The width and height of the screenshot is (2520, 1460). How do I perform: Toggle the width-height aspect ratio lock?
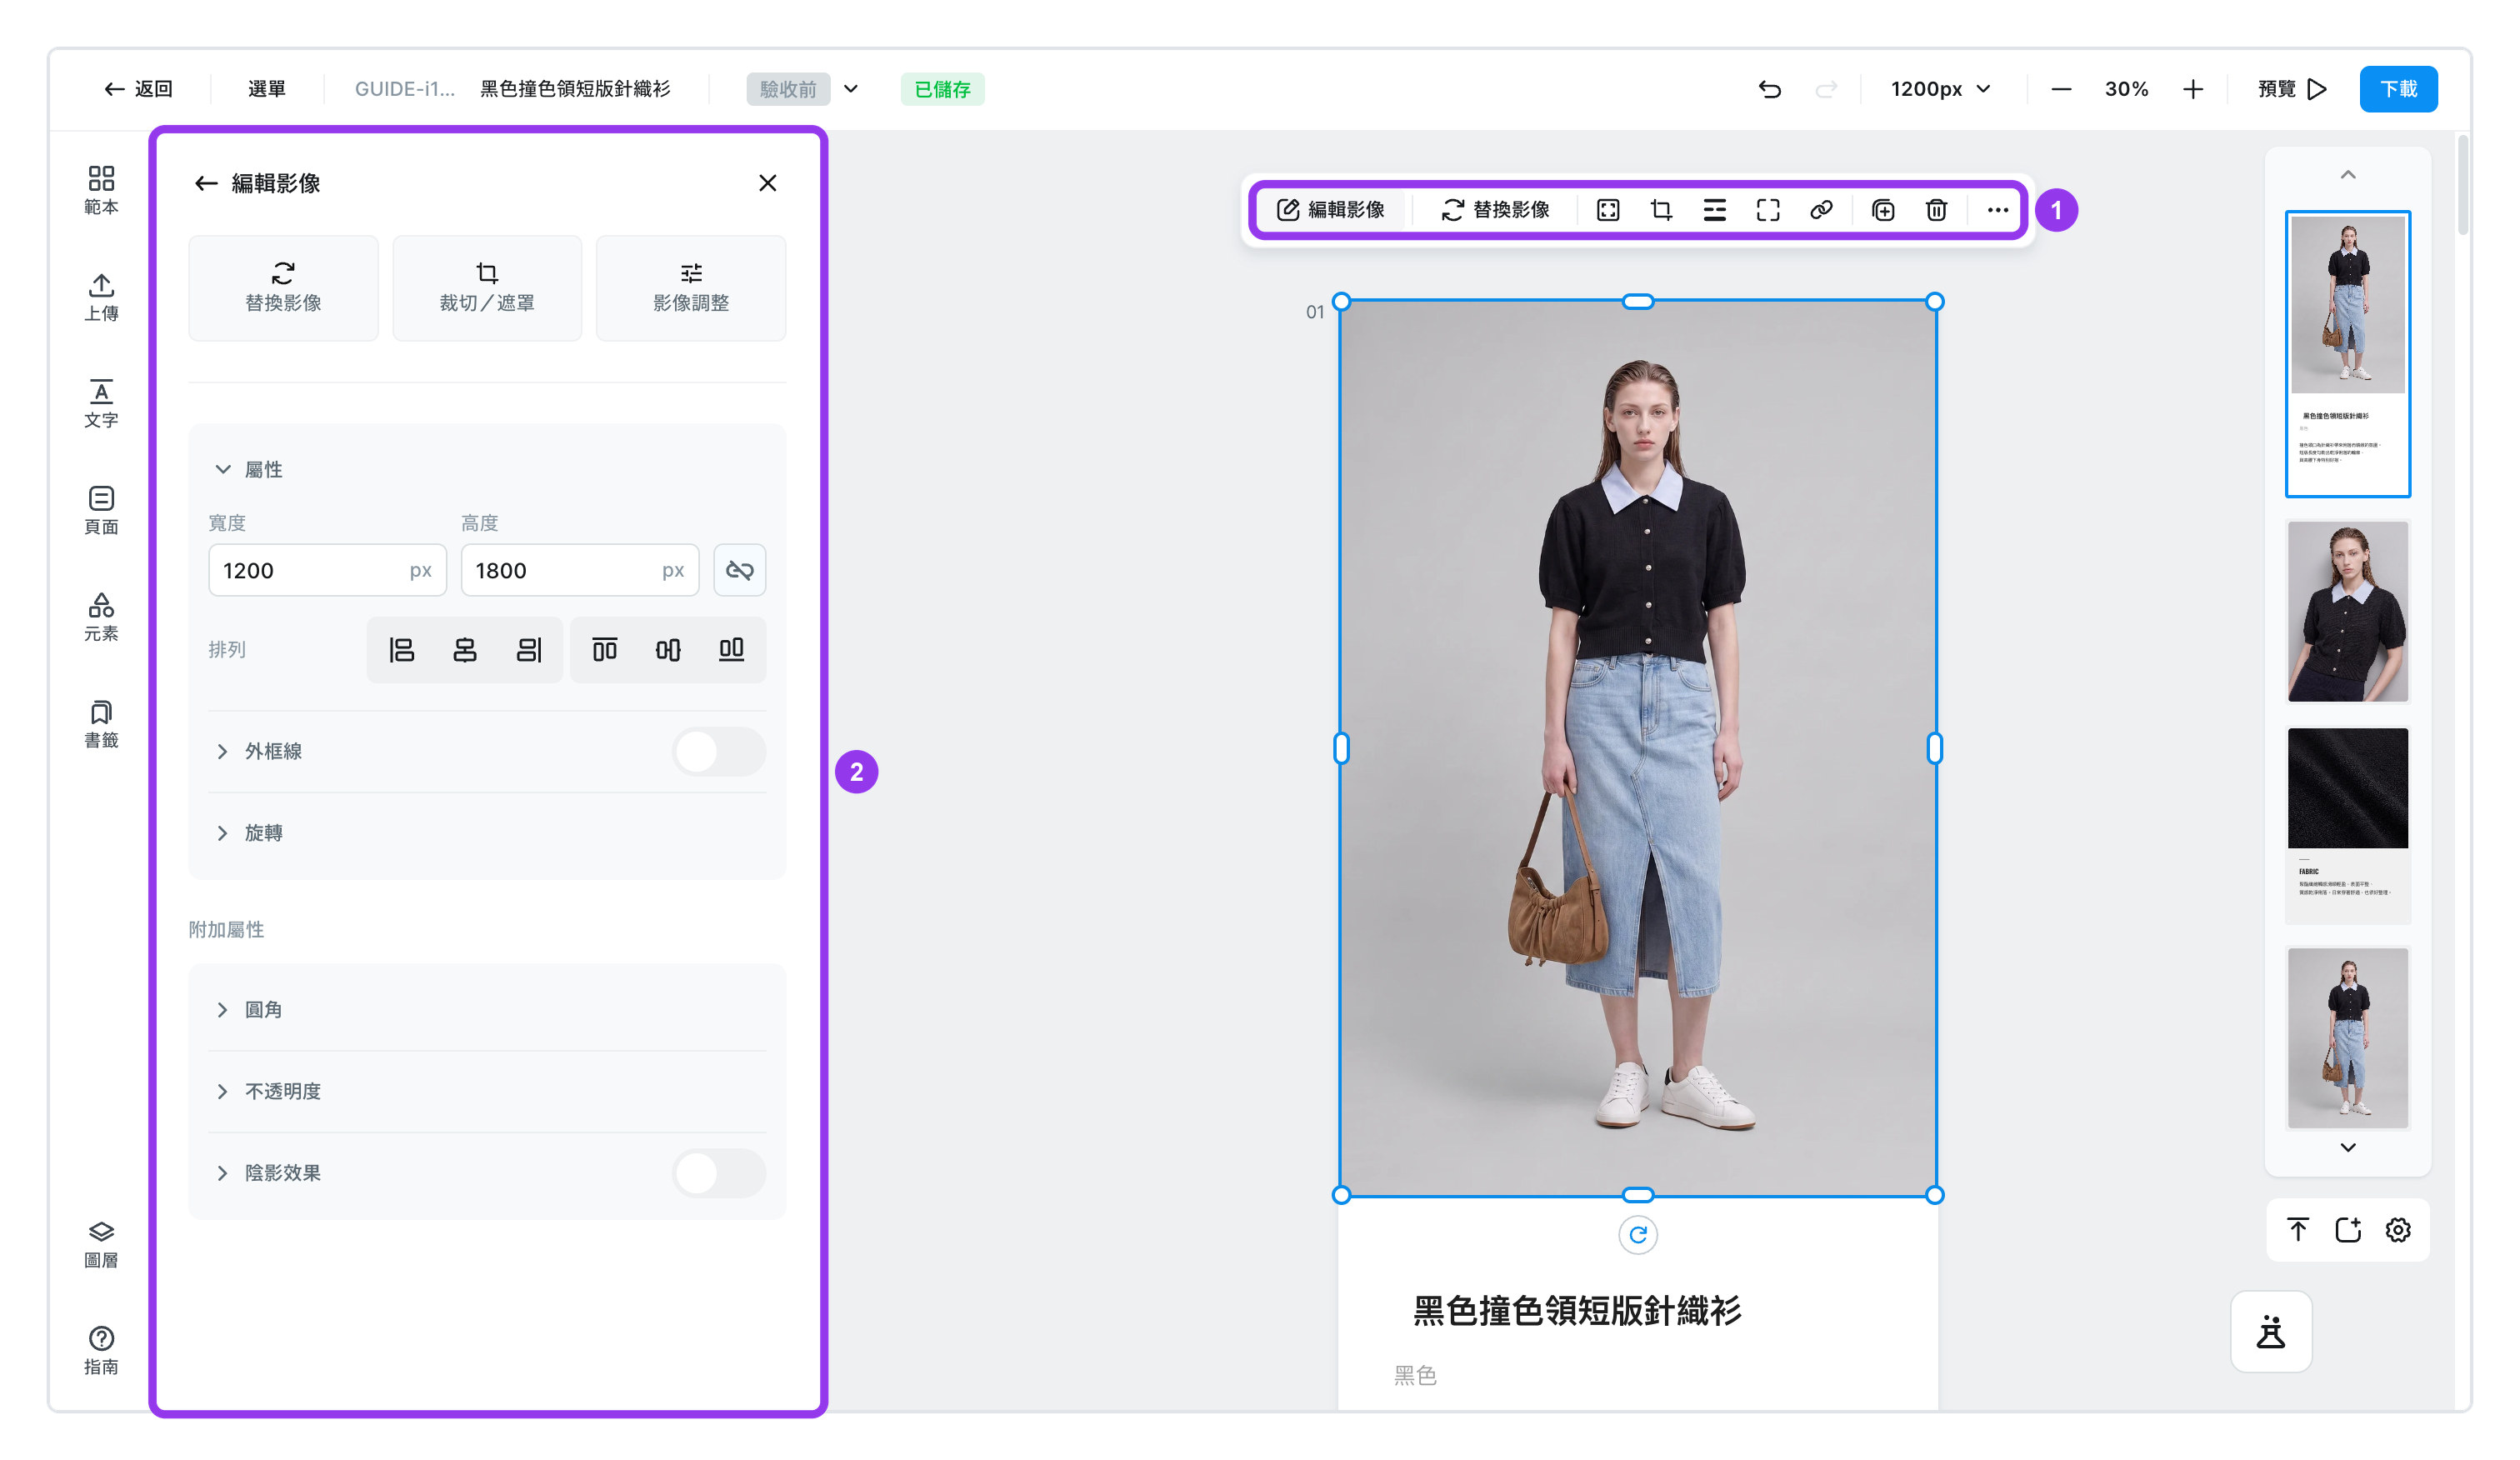(740, 570)
